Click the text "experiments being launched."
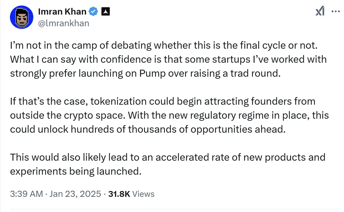 (x=75, y=171)
